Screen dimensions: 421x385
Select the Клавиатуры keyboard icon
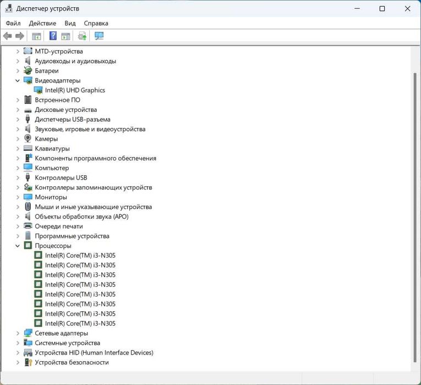pyautogui.click(x=28, y=148)
